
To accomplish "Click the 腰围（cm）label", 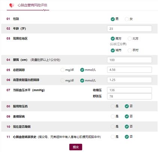I will pos(20,60).
